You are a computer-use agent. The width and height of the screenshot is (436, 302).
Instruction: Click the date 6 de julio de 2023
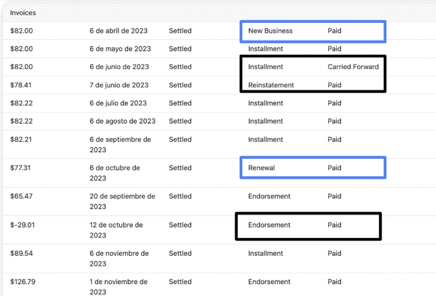coord(118,103)
